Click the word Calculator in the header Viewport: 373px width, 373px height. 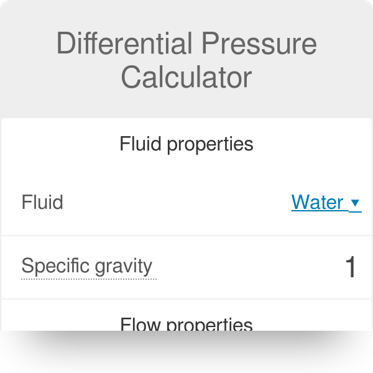tap(186, 78)
